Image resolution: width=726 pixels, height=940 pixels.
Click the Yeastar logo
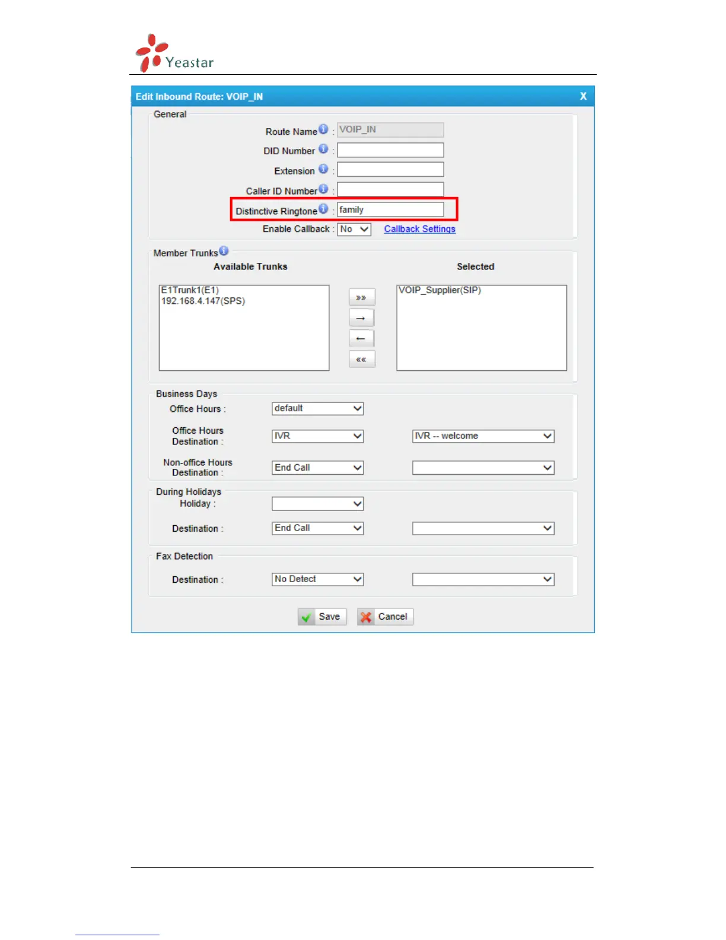(x=174, y=53)
